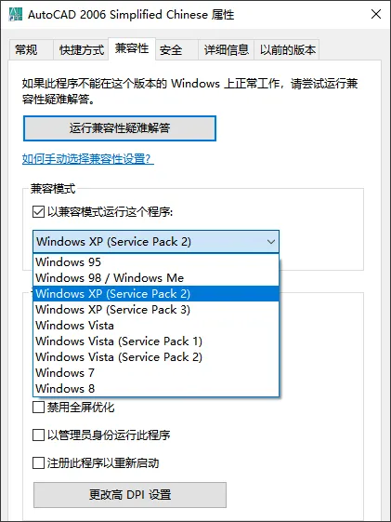The image size is (391, 522).
Task: Open the 以前的版本 tab
Action: [x=287, y=50]
